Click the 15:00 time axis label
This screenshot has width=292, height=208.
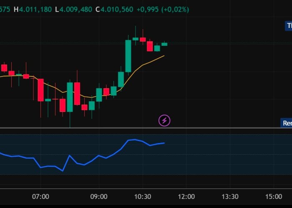click(x=274, y=196)
